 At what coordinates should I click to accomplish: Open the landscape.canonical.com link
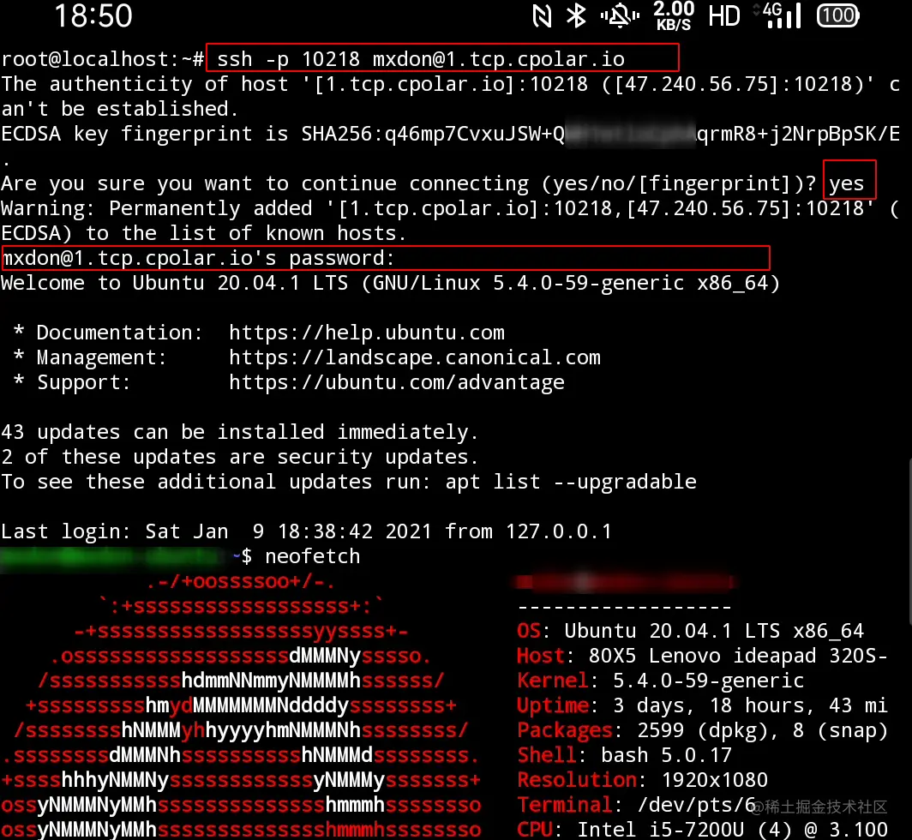coord(415,357)
